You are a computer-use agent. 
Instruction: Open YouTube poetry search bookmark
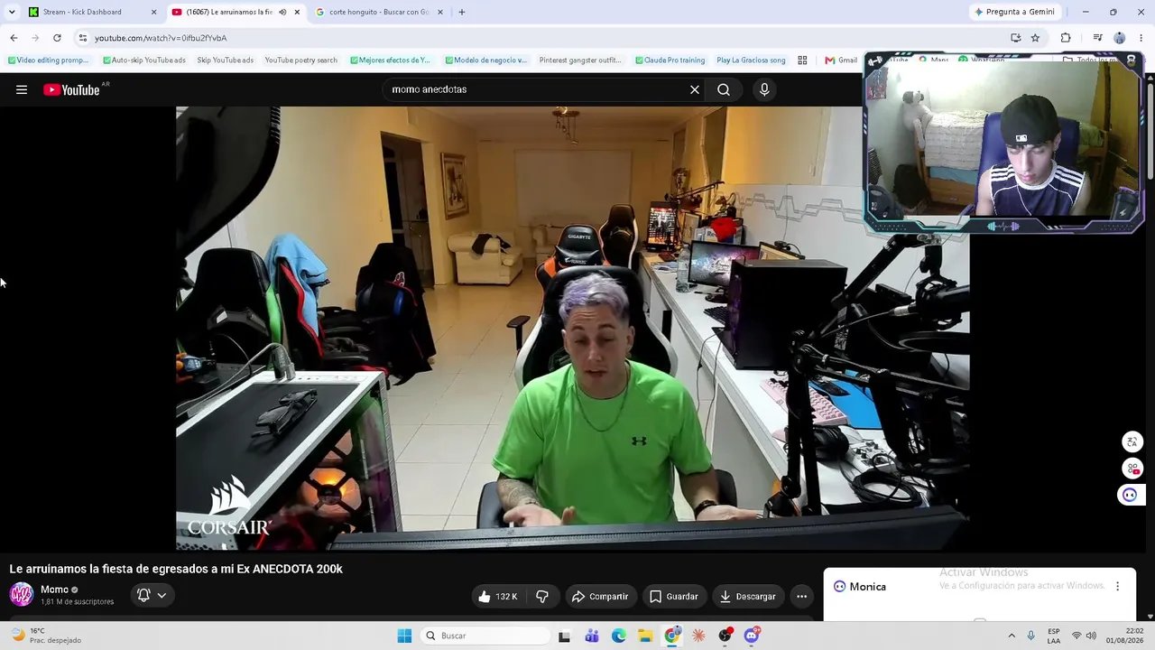(301, 60)
